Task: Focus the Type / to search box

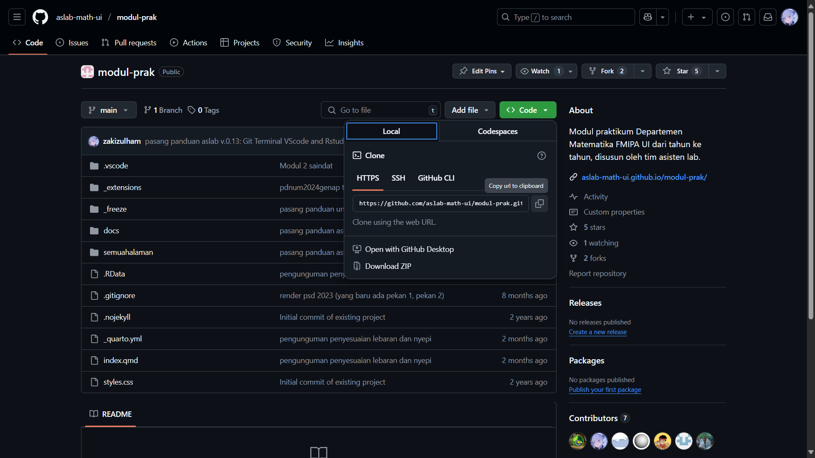Action: (566, 17)
